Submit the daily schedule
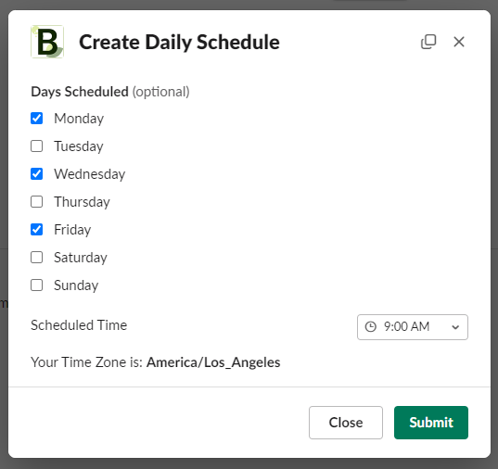Viewport: 498px width, 469px height. [431, 423]
